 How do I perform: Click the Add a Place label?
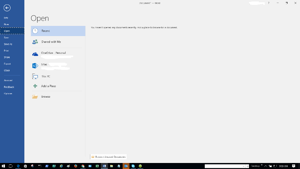[x=49, y=86]
